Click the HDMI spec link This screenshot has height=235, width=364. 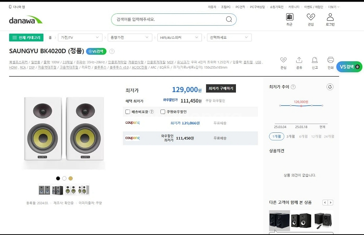[x=13, y=67]
